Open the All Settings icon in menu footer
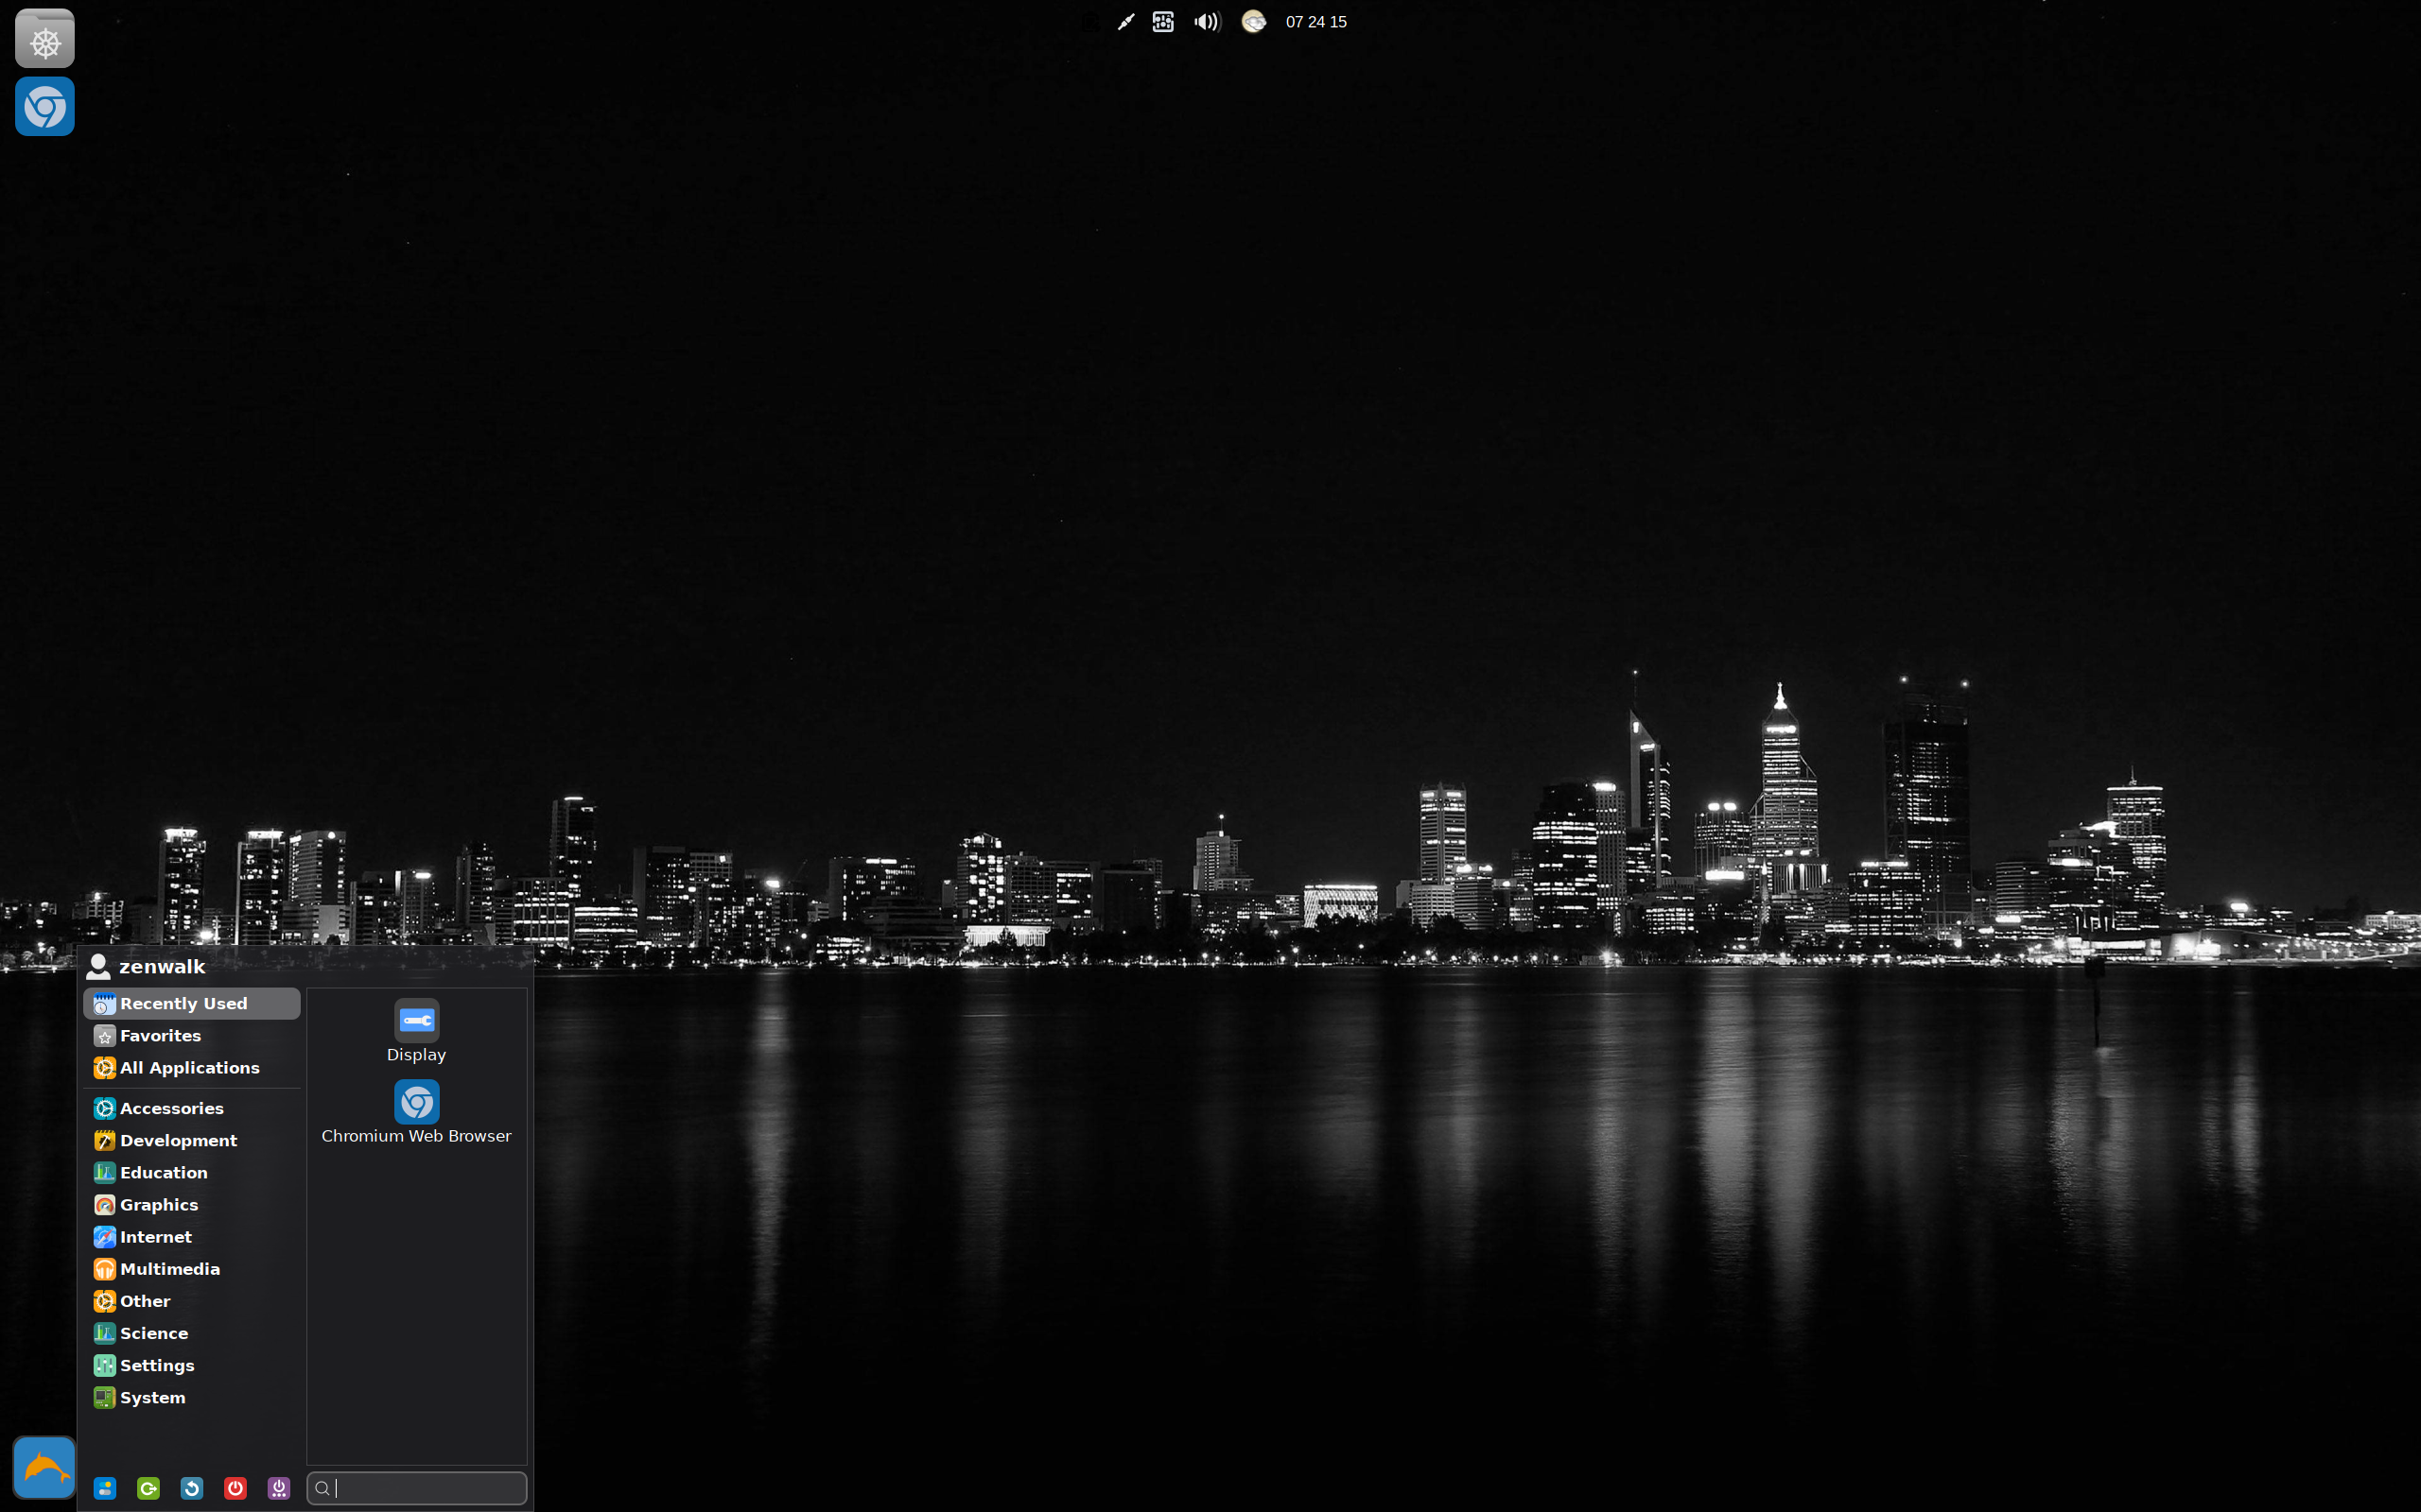Viewport: 2421px width, 1512px height. (x=105, y=1488)
